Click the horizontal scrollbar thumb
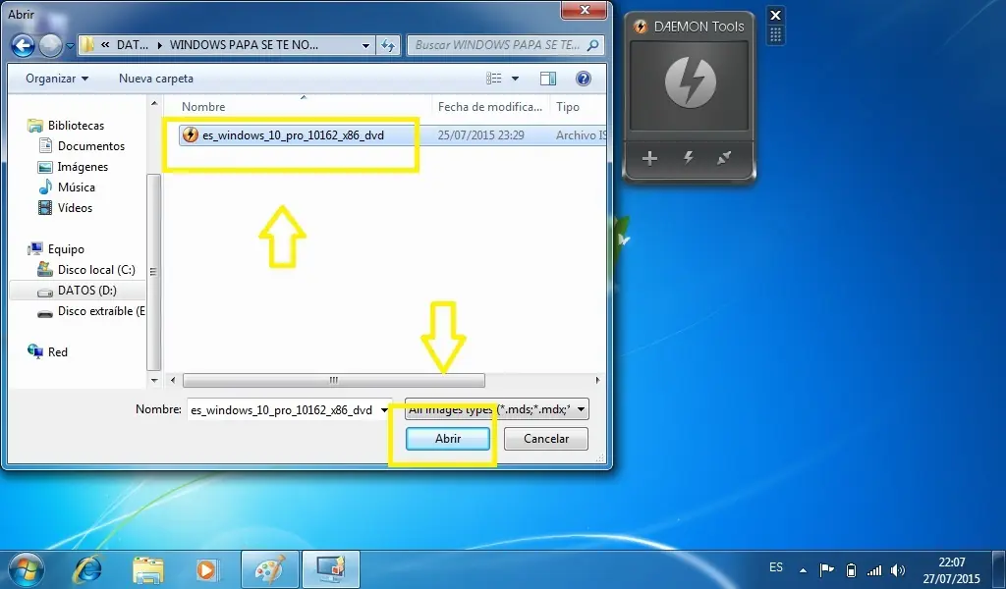This screenshot has width=1006, height=589. tap(334, 380)
